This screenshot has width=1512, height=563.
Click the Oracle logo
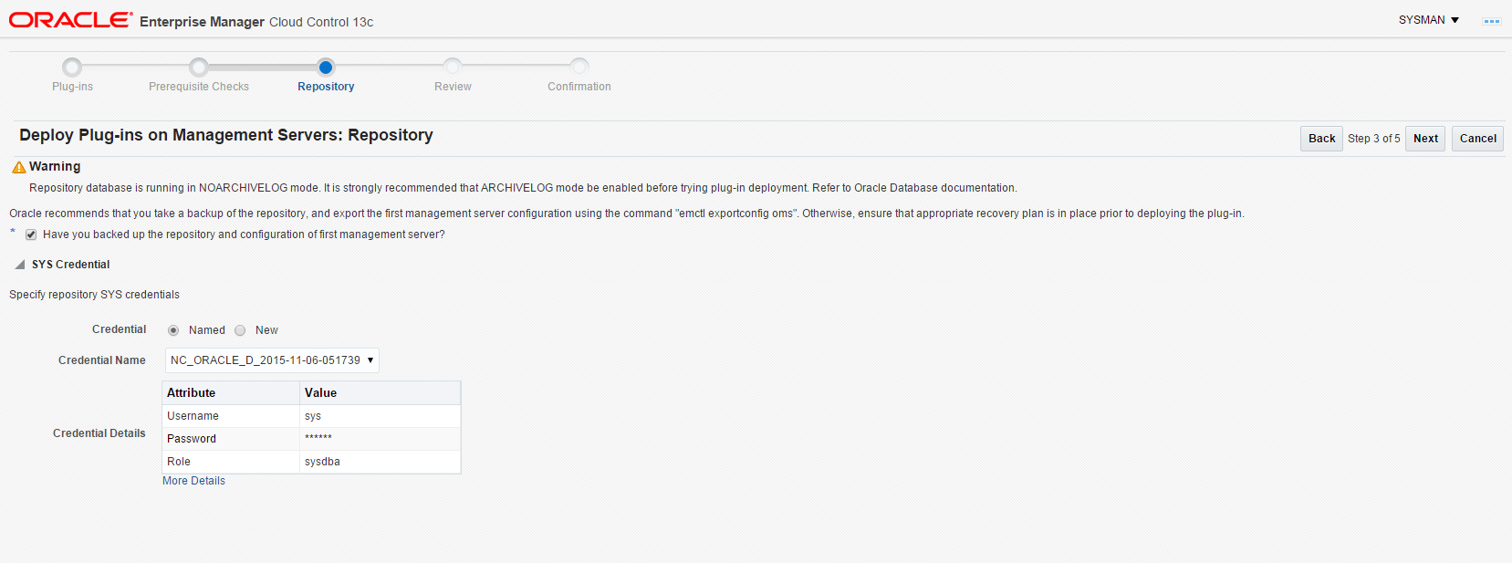[x=71, y=20]
